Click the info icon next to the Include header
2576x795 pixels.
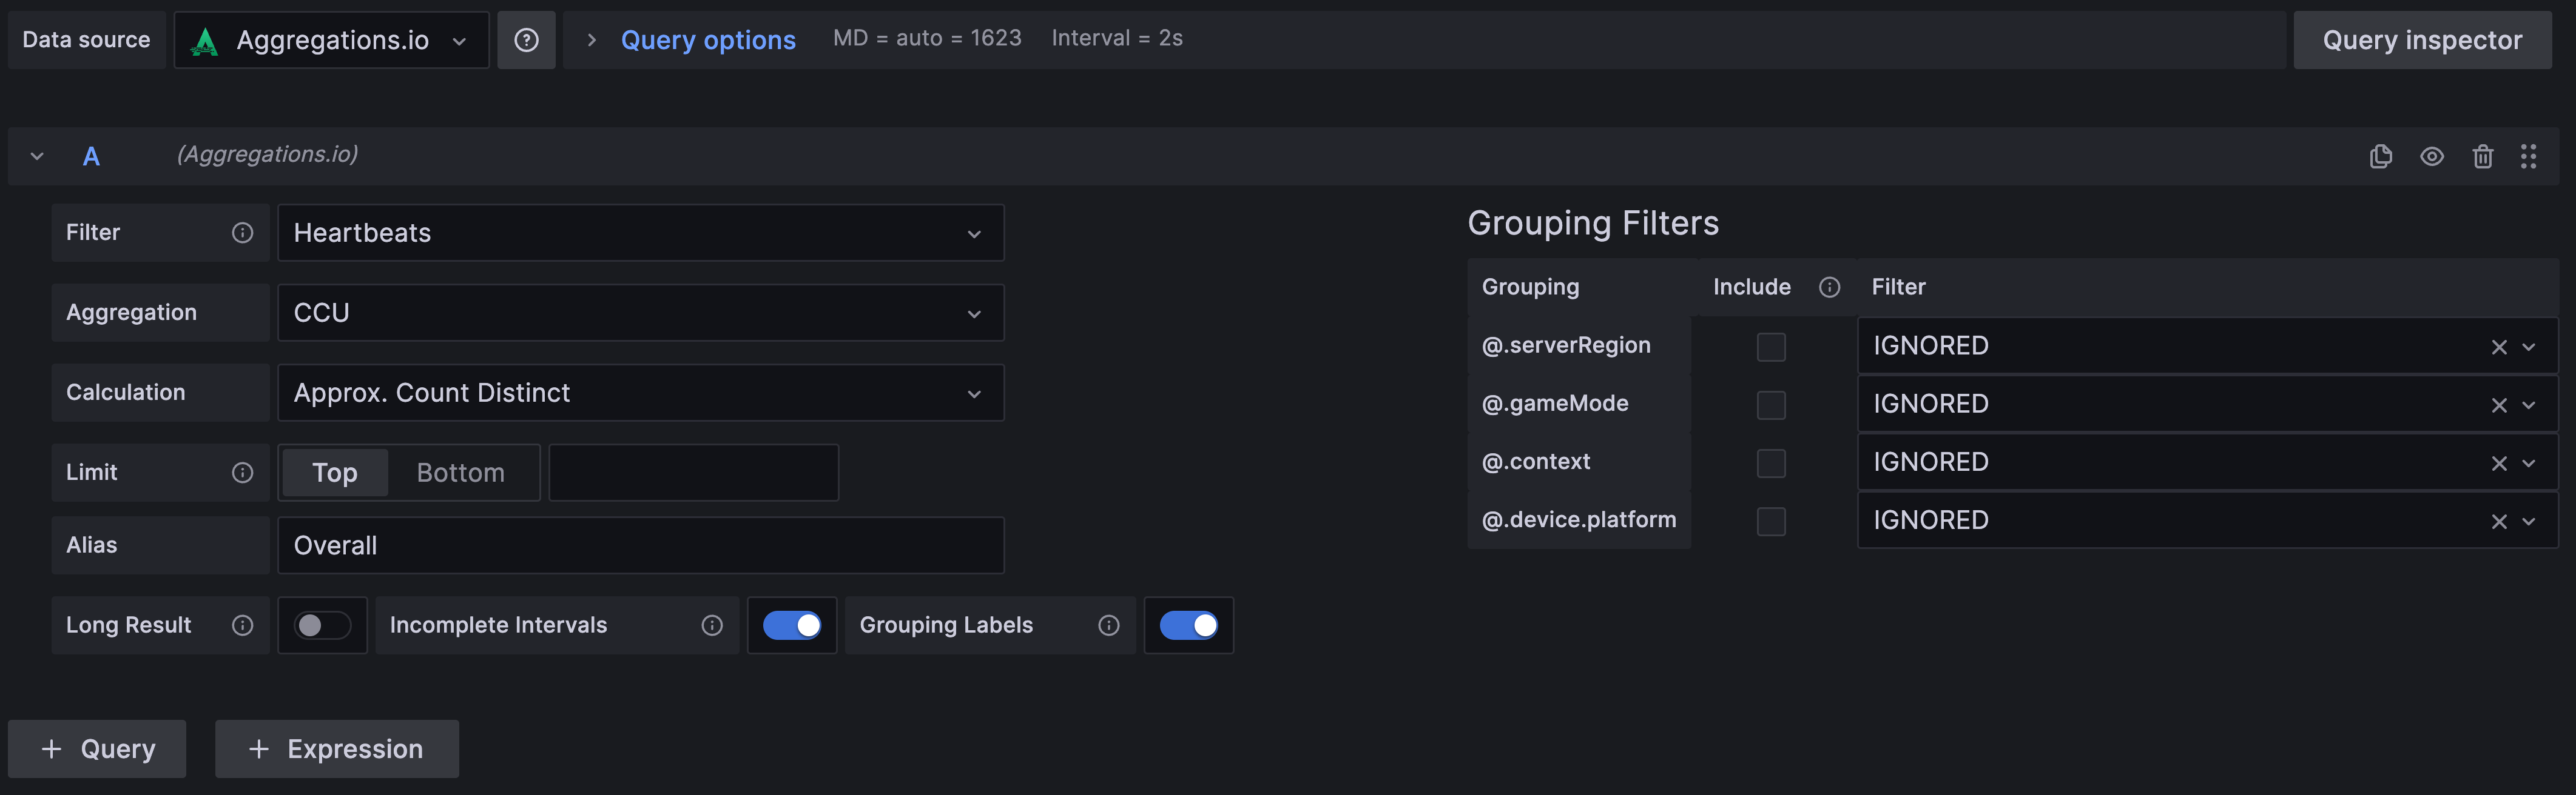1829,288
